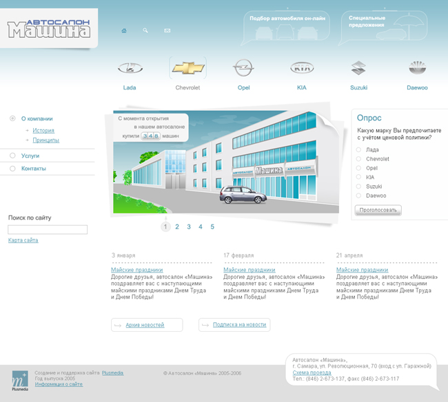Click the Опрос poll heading

(369, 118)
